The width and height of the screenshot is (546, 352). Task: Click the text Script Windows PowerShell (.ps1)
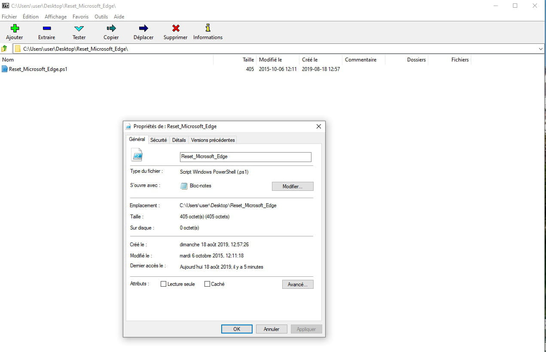(214, 172)
